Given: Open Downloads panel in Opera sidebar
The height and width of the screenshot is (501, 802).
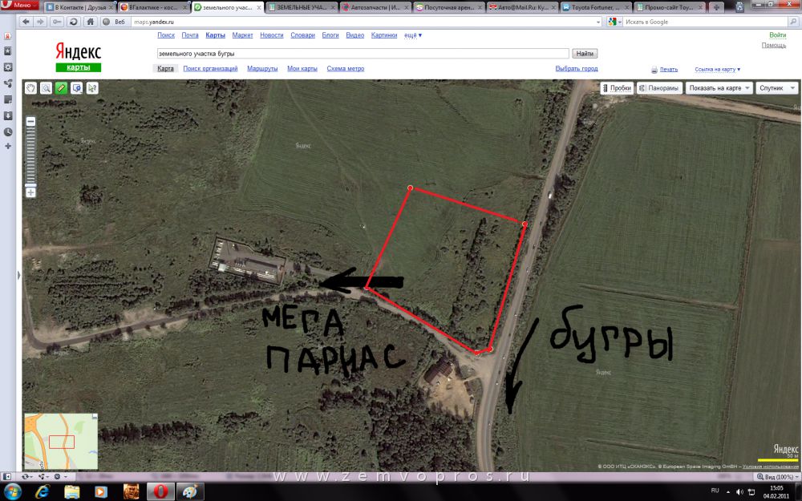Looking at the screenshot, I should [7, 115].
